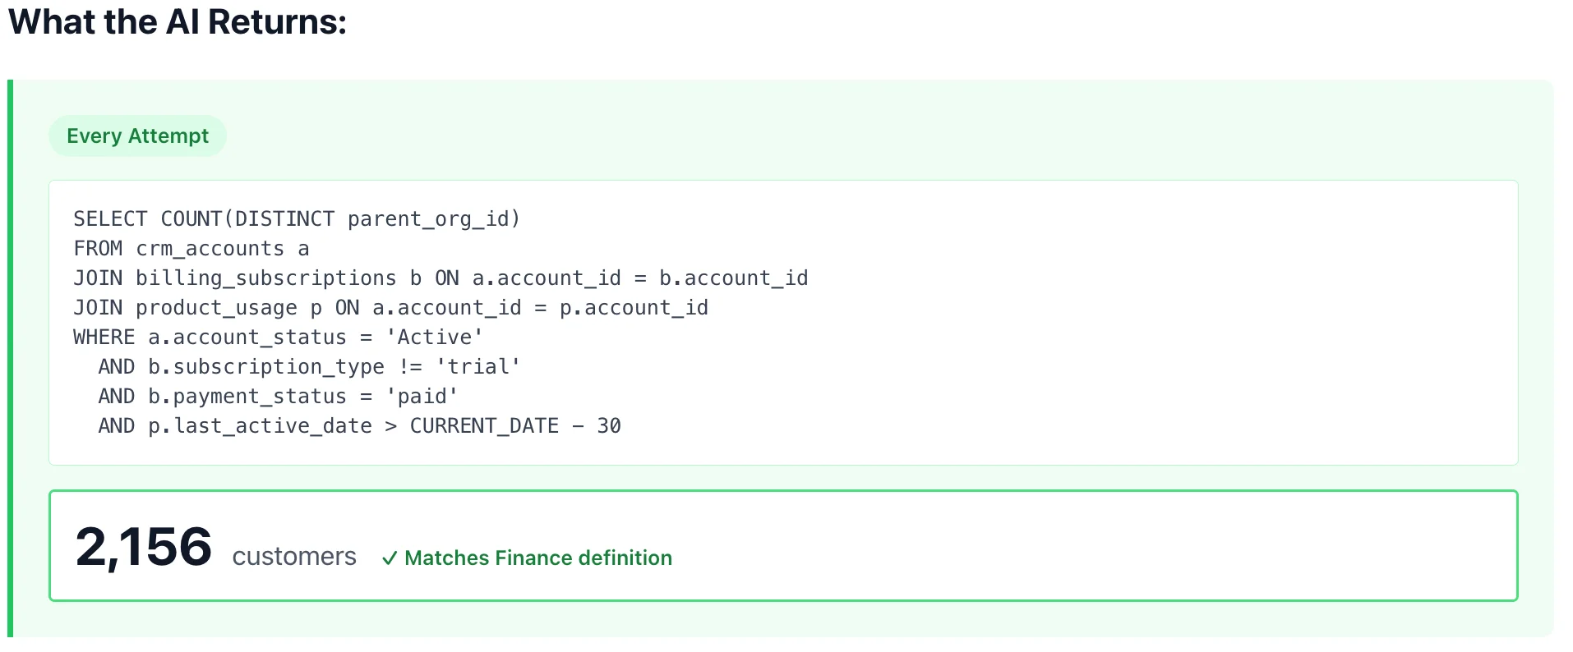Click the 'Active' string in the query
Viewport: 1573px width, 652px height.
434,337
